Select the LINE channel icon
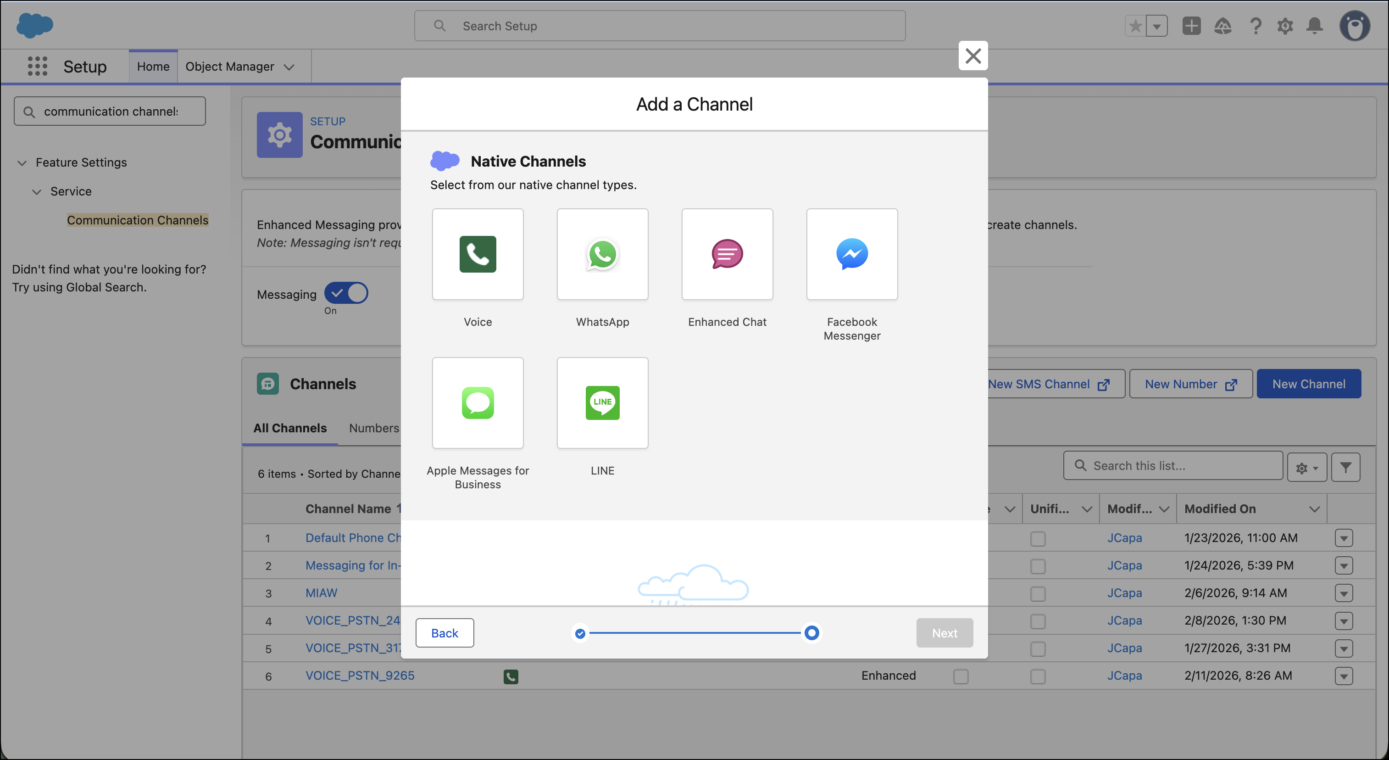This screenshot has height=760, width=1389. (602, 403)
